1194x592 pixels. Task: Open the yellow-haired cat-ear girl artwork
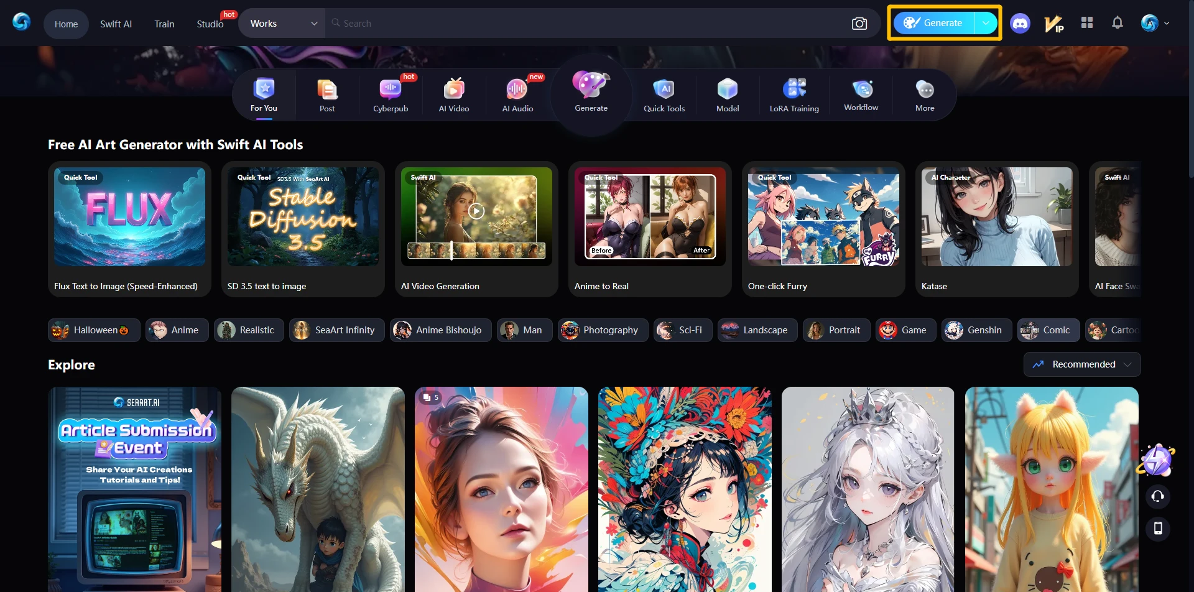click(x=1052, y=489)
